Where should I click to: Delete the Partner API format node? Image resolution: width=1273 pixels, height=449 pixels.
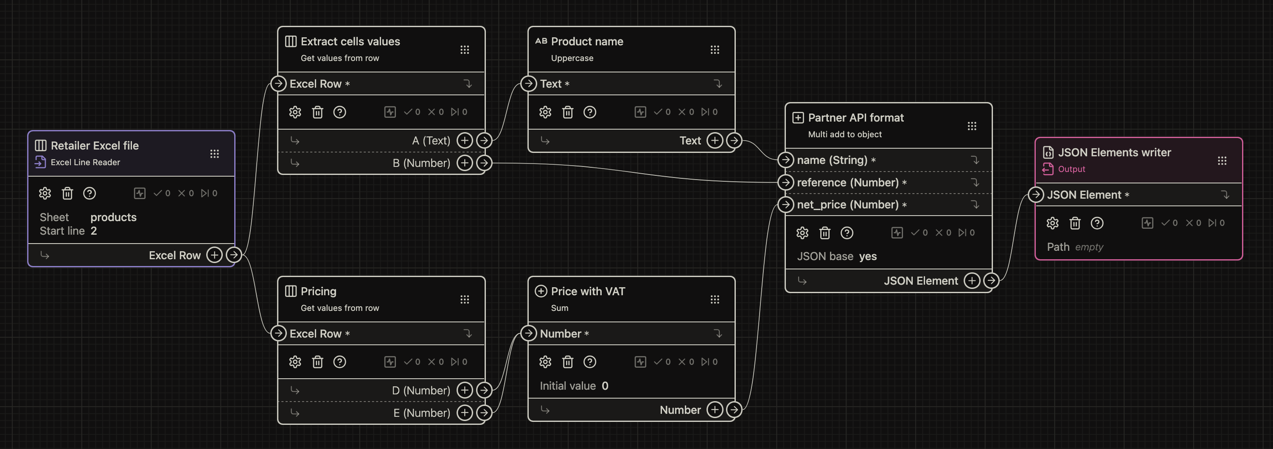825,233
